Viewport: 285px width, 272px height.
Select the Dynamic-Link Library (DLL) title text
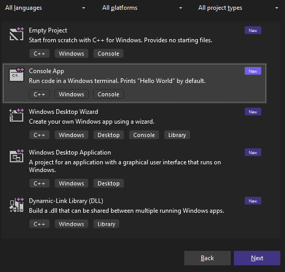pyautogui.click(x=66, y=201)
